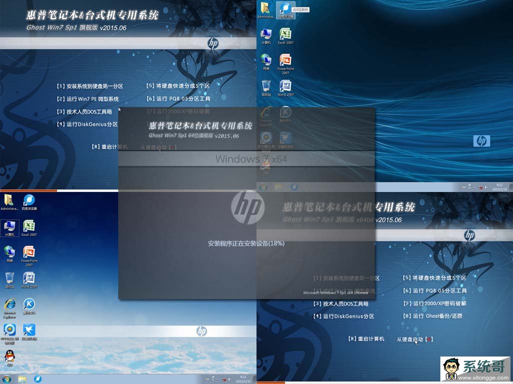The height and width of the screenshot is (384, 513).
Task: Launch Internet Explorer on the sky-wallpaper desktop
Action: 10,308
